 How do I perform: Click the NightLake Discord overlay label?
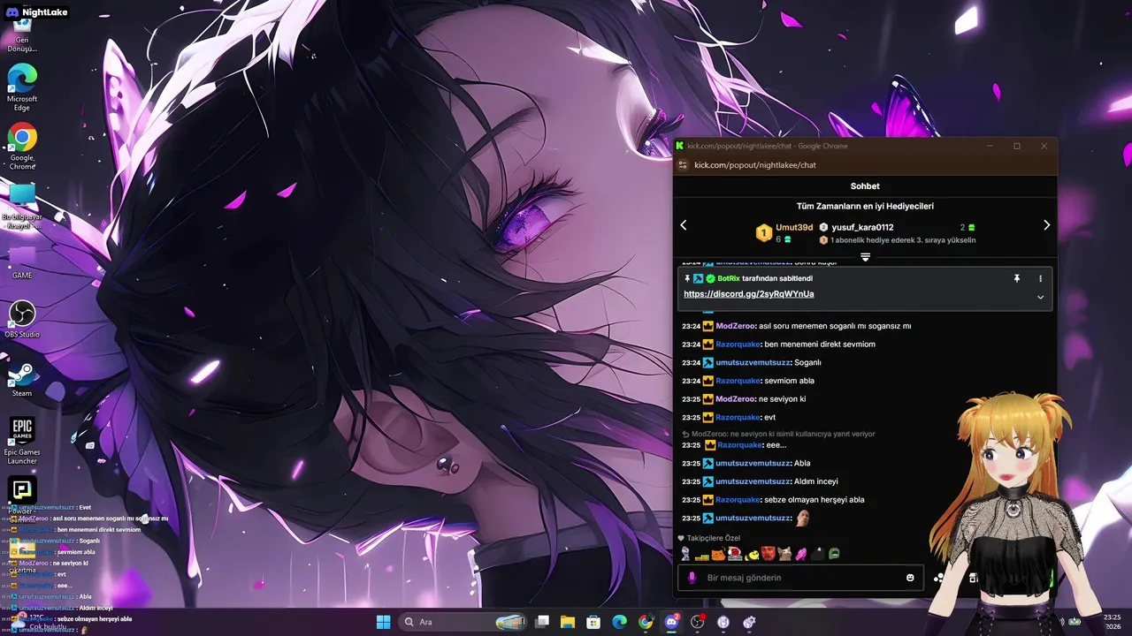pyautogui.click(x=35, y=11)
